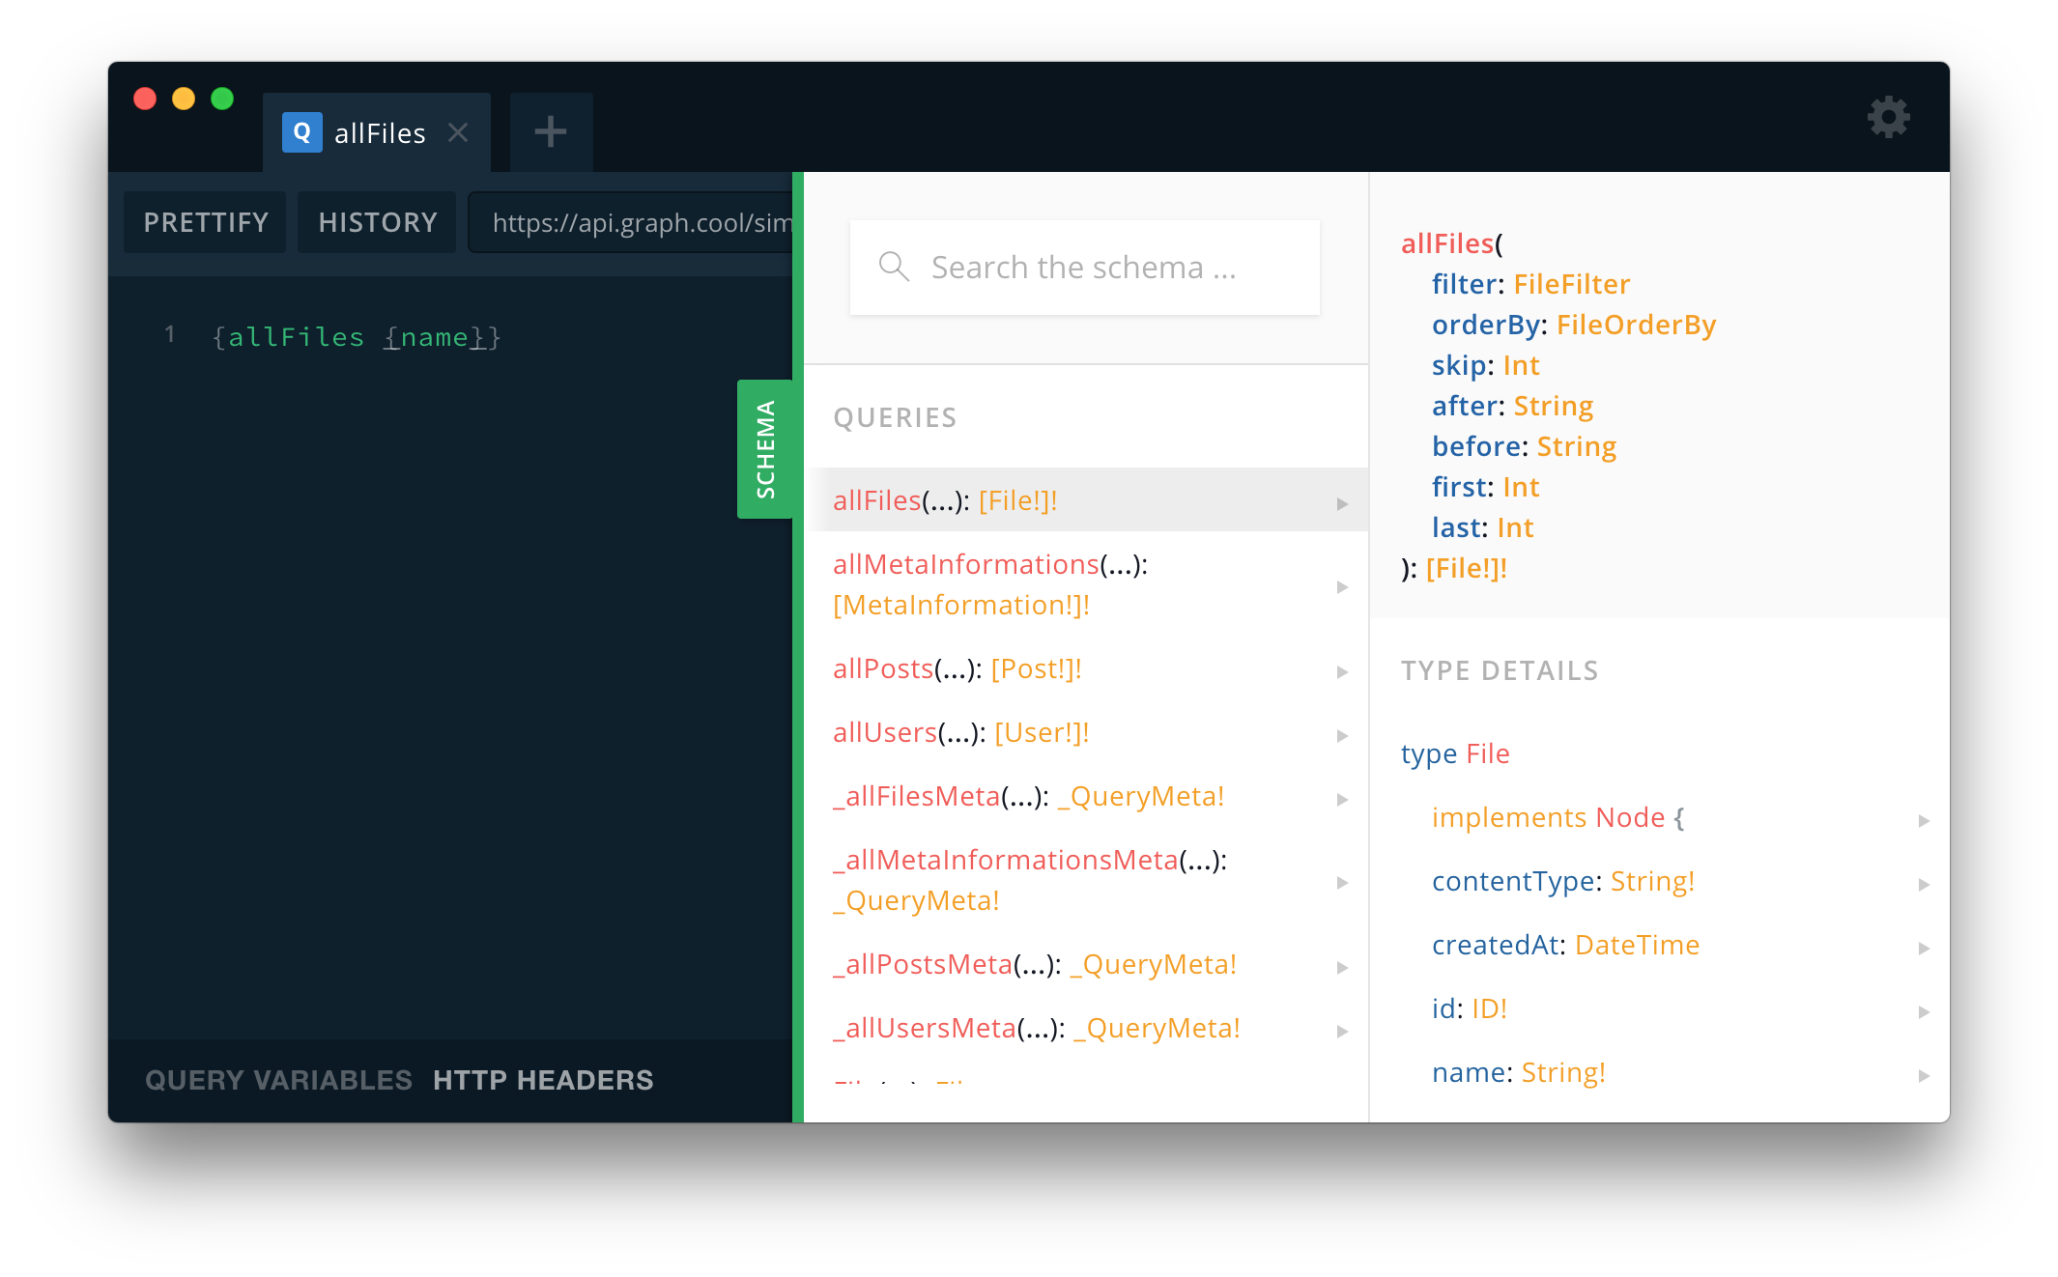Click the FileFilter type link

(1571, 284)
